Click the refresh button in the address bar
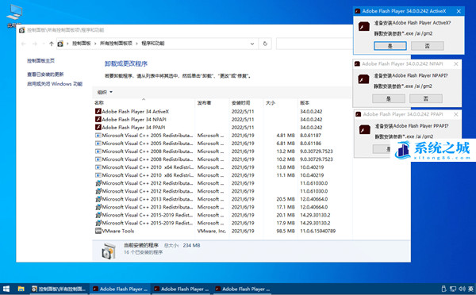The width and height of the screenshot is (476, 295). pos(265,44)
